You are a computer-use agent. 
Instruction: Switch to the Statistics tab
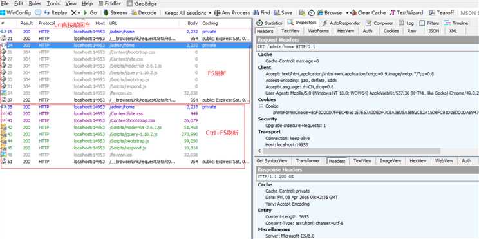[269, 23]
